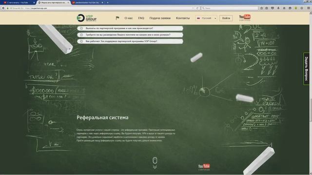
Task: Open the downloads arrow icon
Action: (278, 8)
